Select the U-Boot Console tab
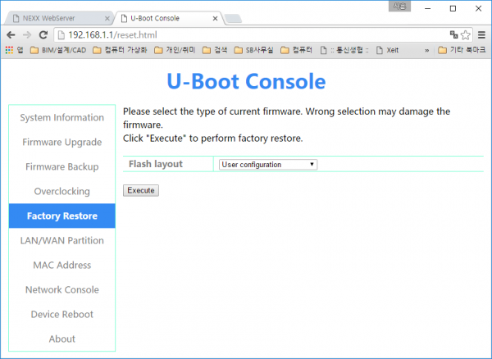This screenshot has height=359, width=492. (x=168, y=18)
